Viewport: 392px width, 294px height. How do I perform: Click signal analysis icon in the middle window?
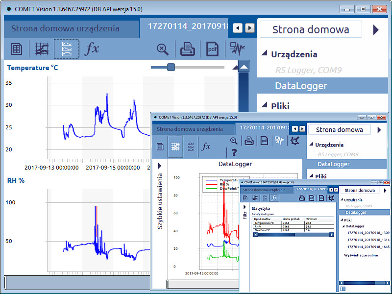click(x=279, y=141)
